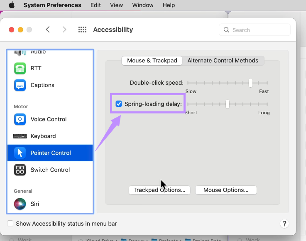306x241 pixels.
Task: Open the System Preferences menu
Action: click(52, 5)
